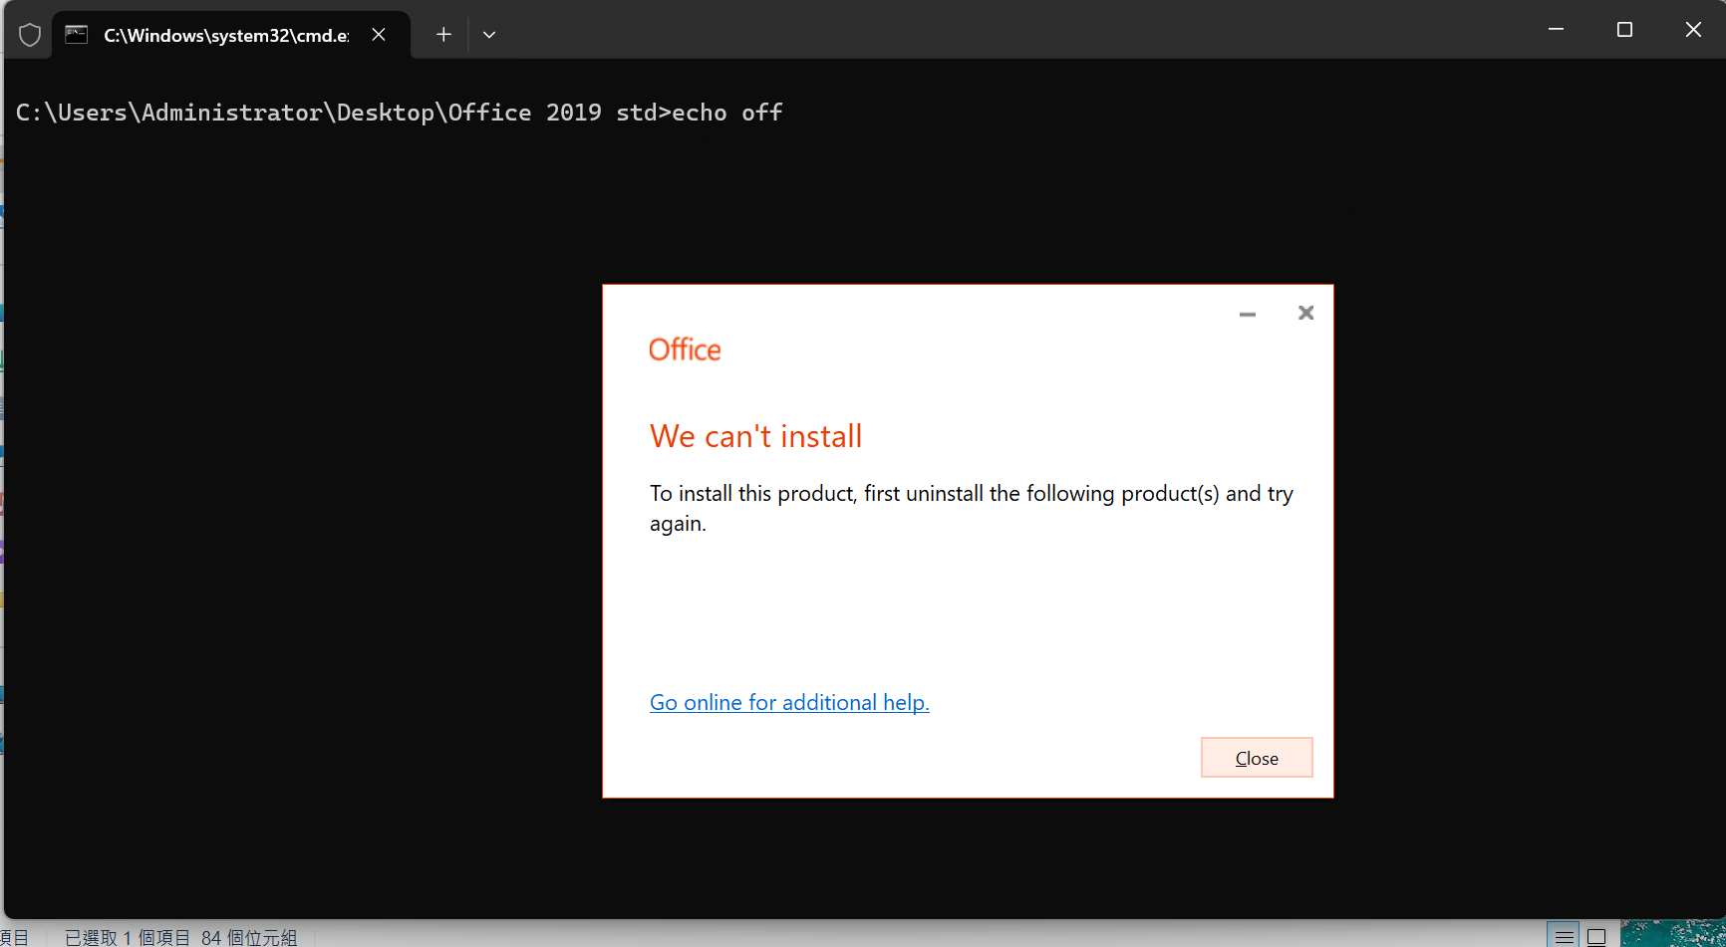Image resolution: width=1726 pixels, height=947 pixels.
Task: Maximize the terminal window
Action: [1624, 29]
